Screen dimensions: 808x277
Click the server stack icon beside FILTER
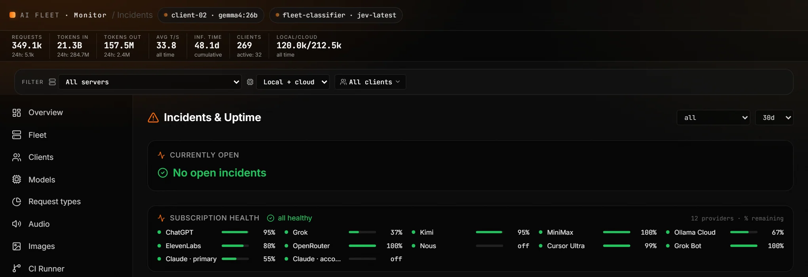52,82
